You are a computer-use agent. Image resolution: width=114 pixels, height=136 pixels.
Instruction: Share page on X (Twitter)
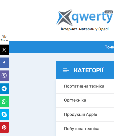click(x=5, y=50)
